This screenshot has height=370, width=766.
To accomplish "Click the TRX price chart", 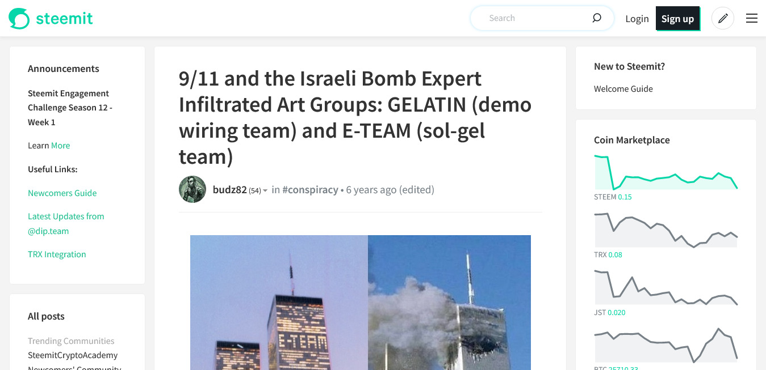I will tap(666, 230).
